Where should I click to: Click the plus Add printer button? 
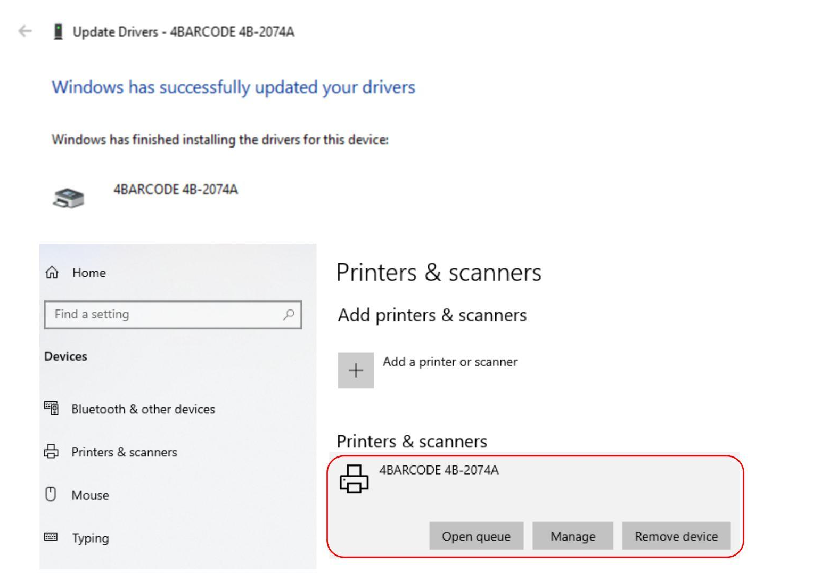pyautogui.click(x=356, y=370)
